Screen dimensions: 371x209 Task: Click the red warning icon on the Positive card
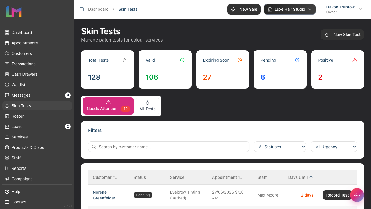point(355,60)
